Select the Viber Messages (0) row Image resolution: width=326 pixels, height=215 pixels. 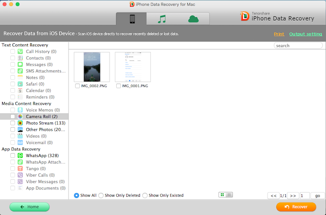tap(34, 181)
